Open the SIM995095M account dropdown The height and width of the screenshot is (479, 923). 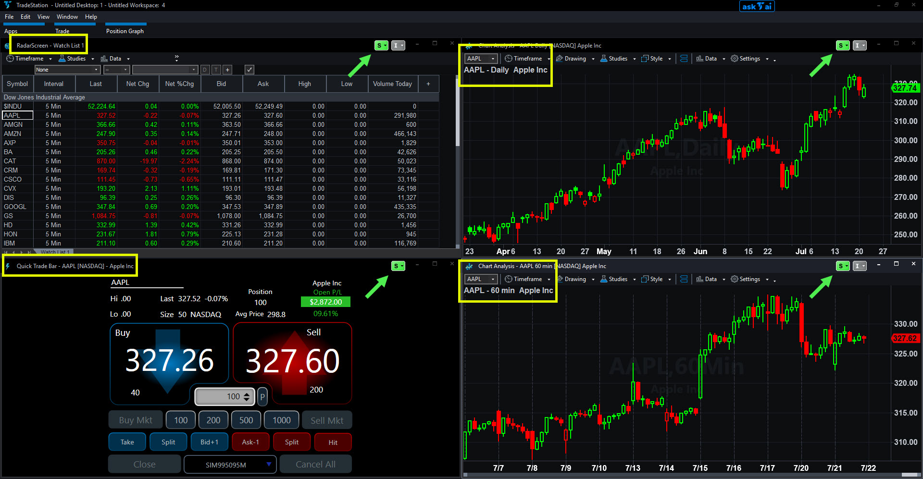[x=230, y=465]
